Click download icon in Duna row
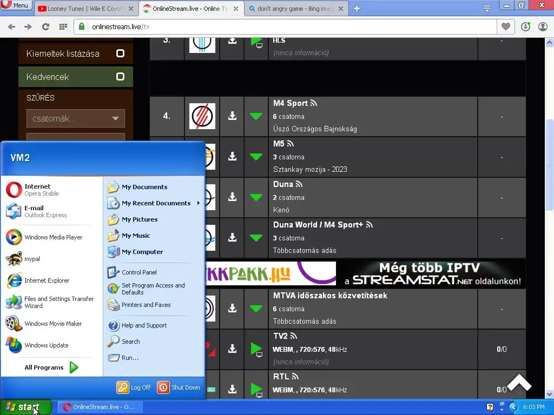 [x=232, y=197]
